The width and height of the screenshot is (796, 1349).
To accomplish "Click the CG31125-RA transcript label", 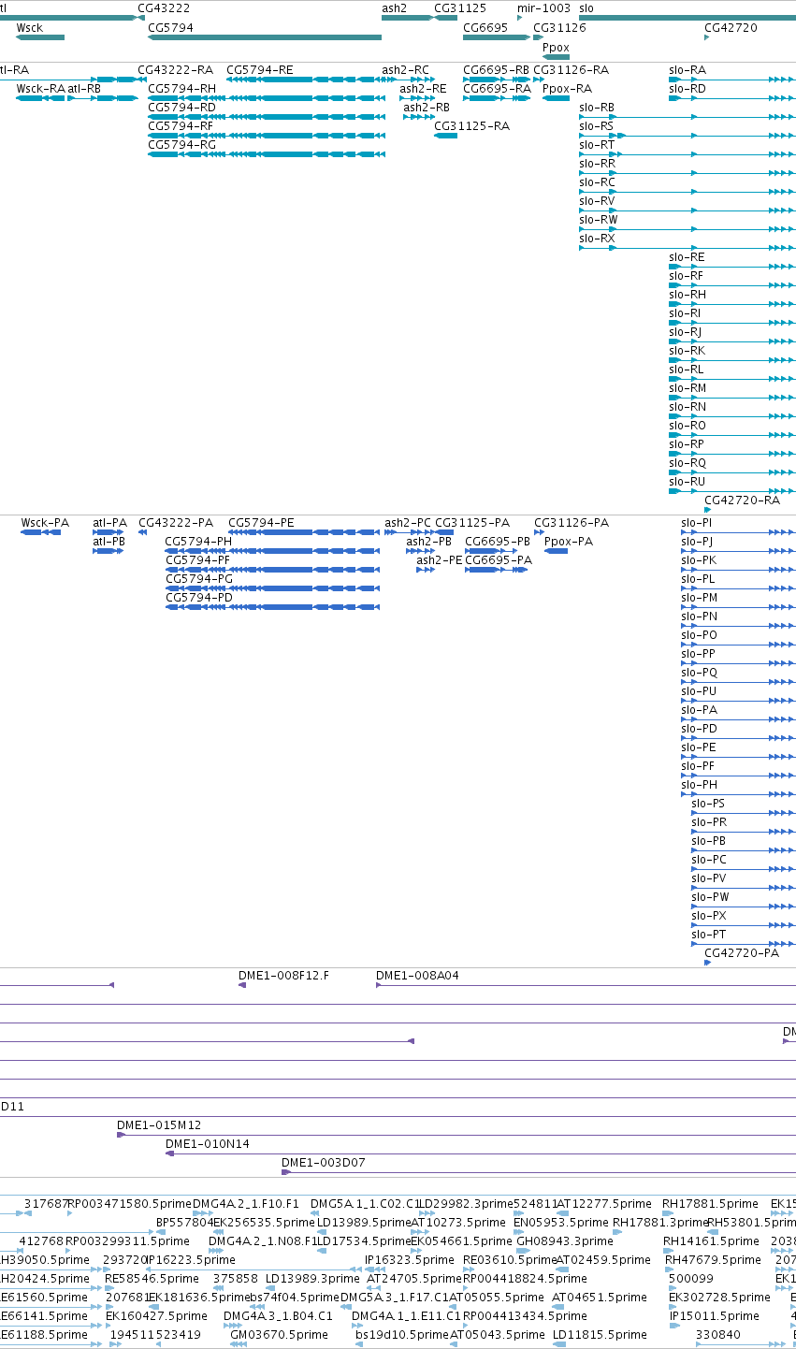I will 471,126.
